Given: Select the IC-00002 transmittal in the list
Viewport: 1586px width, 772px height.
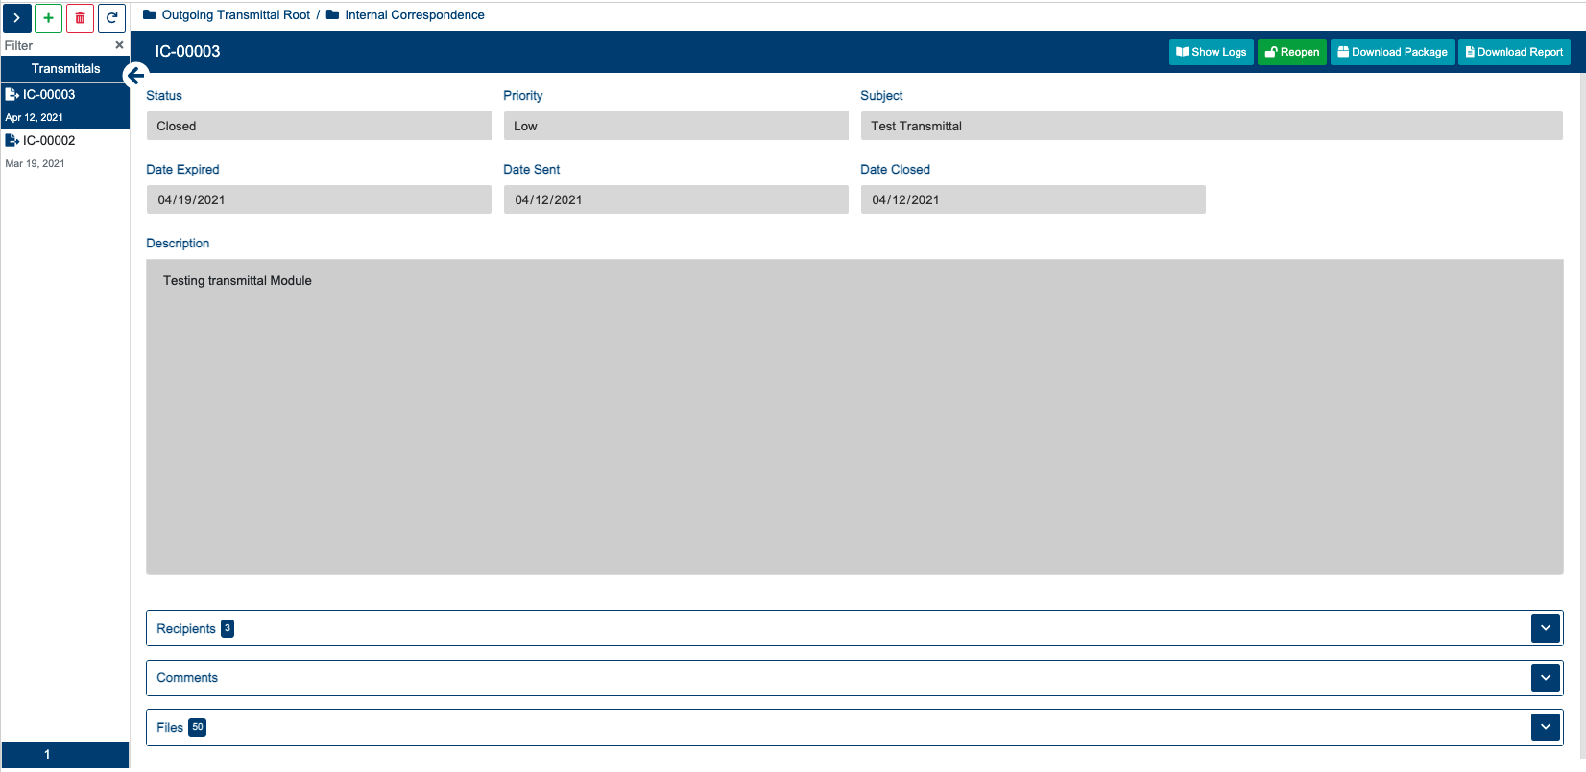Looking at the screenshot, I should click(x=65, y=152).
